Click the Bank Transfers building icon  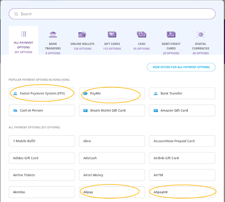(x=53, y=35)
